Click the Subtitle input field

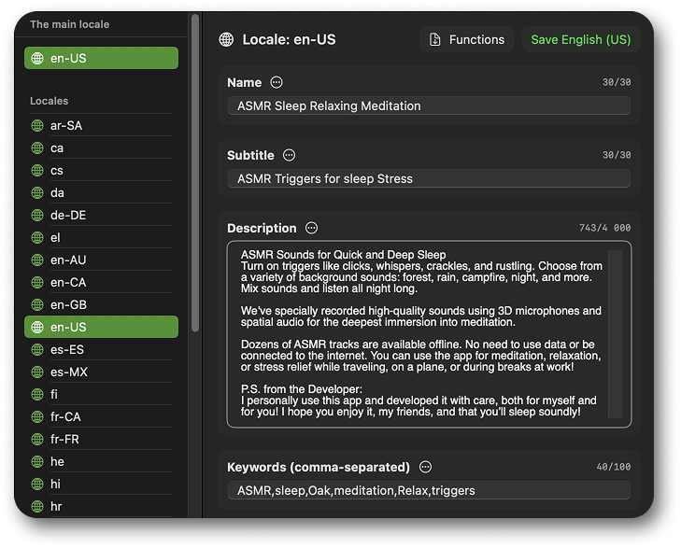click(429, 178)
